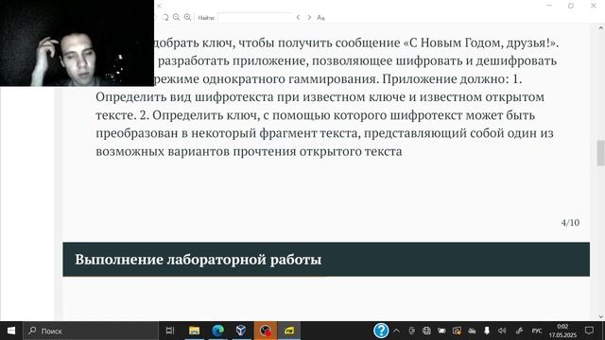Click text 'возможных вариантов прочтения открытого текста'
This screenshot has width=605, height=340.
point(249,151)
